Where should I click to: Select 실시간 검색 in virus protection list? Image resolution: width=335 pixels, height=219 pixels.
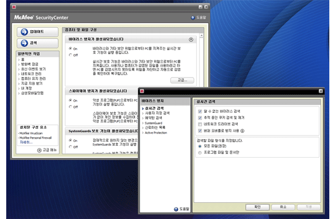point(154,108)
